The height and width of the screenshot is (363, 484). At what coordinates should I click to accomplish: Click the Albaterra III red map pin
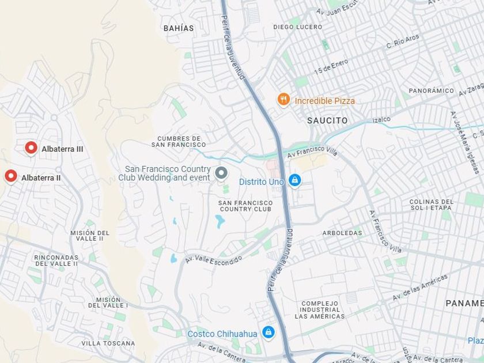pos(31,148)
